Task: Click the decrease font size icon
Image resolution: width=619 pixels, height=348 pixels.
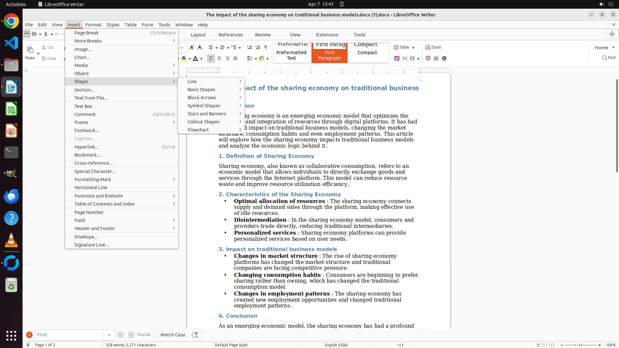Action: [200, 47]
